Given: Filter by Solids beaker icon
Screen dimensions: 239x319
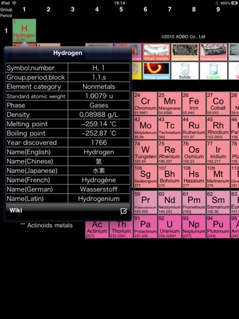Looking at the screenshot, I should tap(185, 70).
